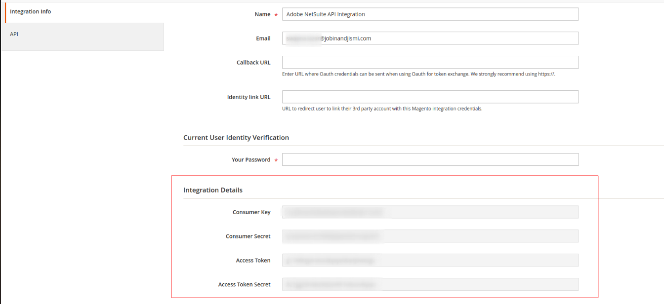Image resolution: width=664 pixels, height=304 pixels.
Task: Click the Integration Details section heading
Action: (213, 190)
